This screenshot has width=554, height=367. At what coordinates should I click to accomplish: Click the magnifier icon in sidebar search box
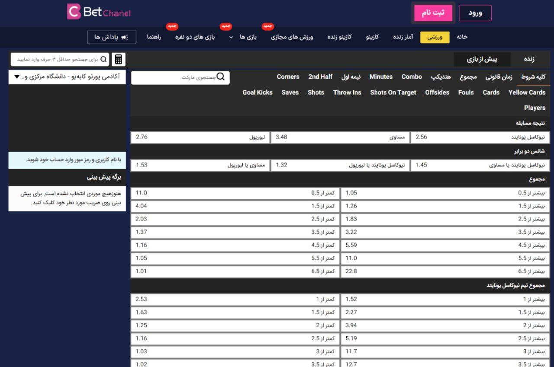tap(104, 59)
